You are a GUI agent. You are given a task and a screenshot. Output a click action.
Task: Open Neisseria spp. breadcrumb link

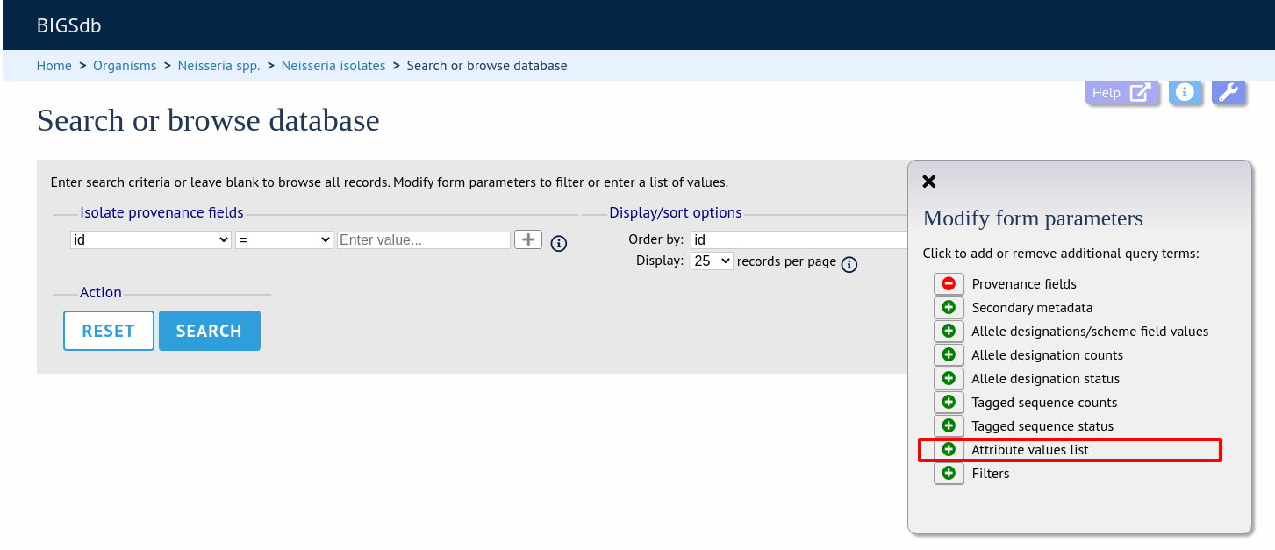point(219,66)
